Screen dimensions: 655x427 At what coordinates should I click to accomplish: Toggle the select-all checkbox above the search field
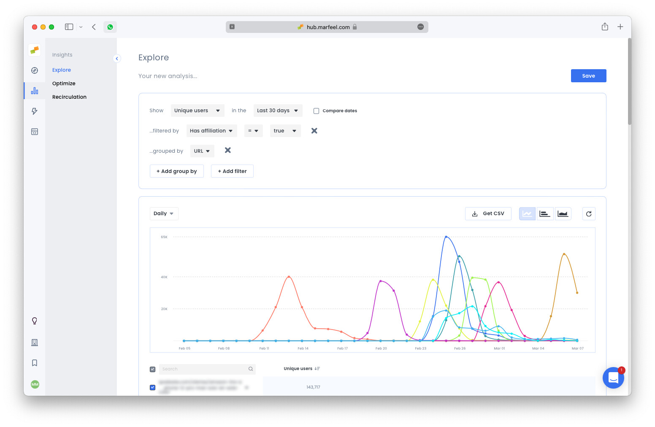point(152,369)
